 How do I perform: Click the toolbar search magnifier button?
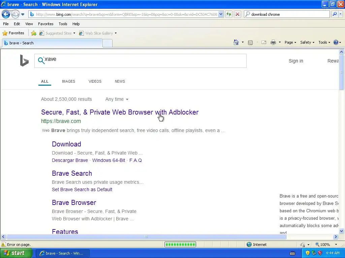click(x=335, y=14)
